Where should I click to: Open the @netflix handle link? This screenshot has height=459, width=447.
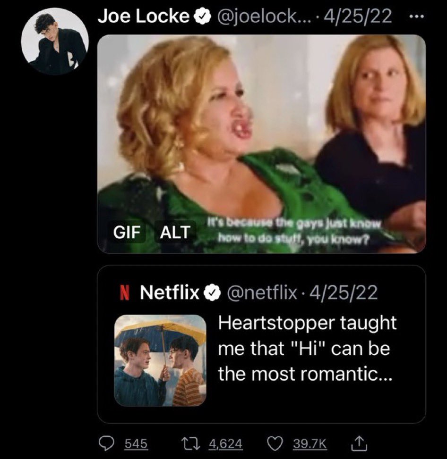pos(261,292)
